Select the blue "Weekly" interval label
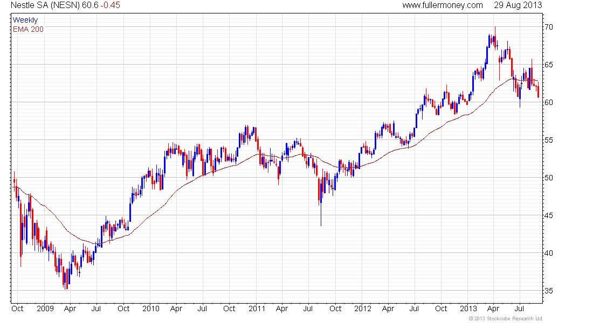Image resolution: width=593 pixels, height=323 pixels. coord(25,20)
